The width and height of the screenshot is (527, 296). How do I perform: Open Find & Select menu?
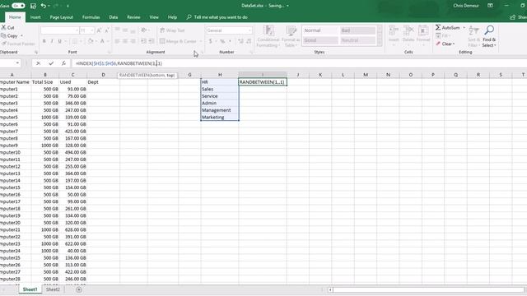pyautogui.click(x=489, y=36)
